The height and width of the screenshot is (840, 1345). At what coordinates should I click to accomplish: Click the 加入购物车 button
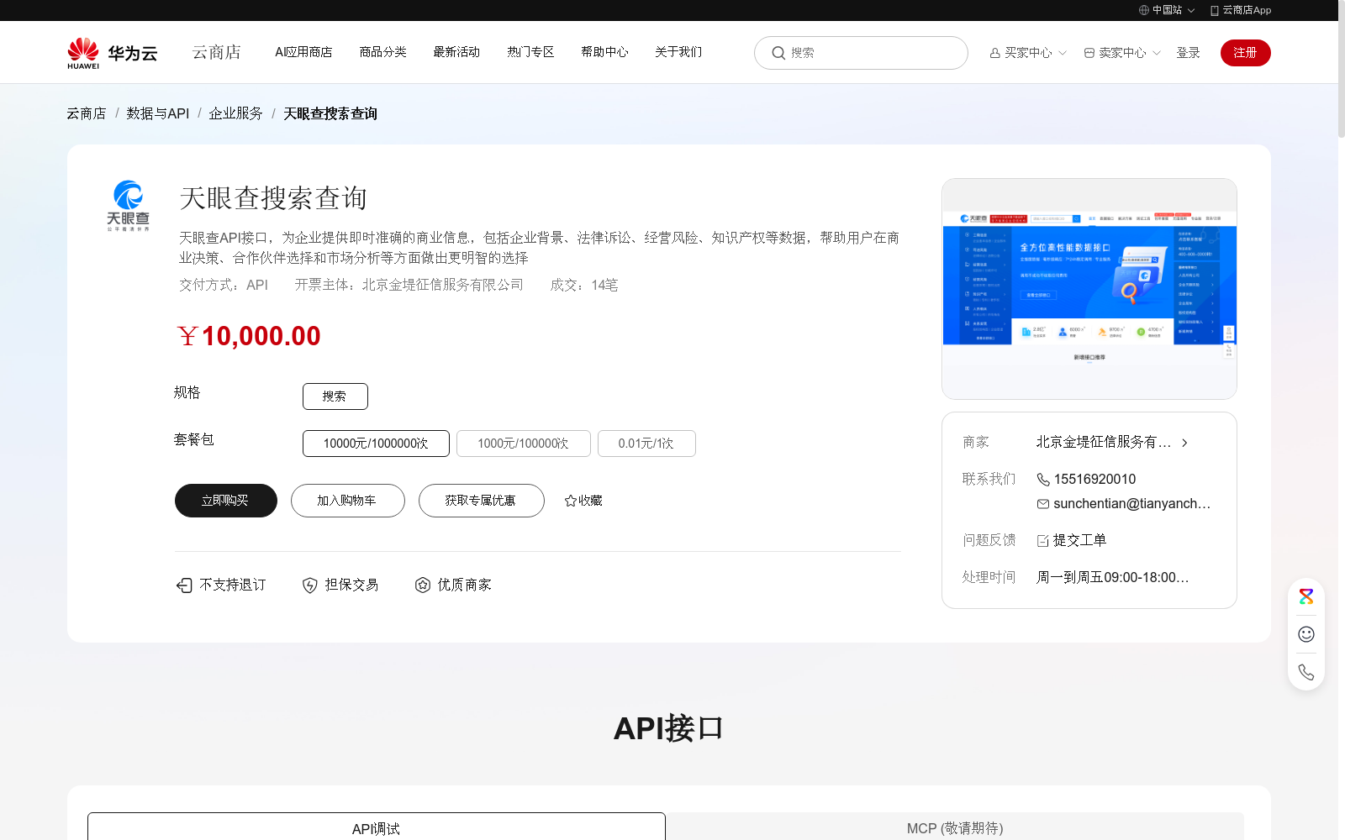click(x=348, y=501)
